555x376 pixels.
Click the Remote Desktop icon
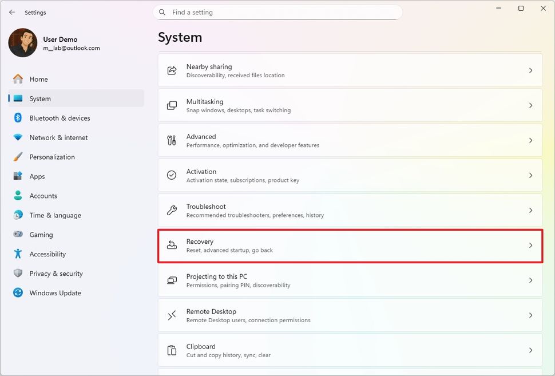pos(172,315)
